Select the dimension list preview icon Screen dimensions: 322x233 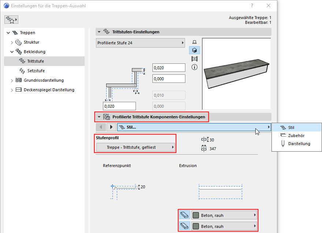195,59
